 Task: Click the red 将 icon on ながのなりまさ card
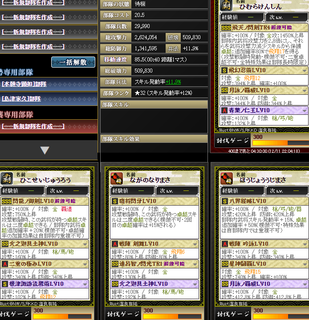coord(117,178)
